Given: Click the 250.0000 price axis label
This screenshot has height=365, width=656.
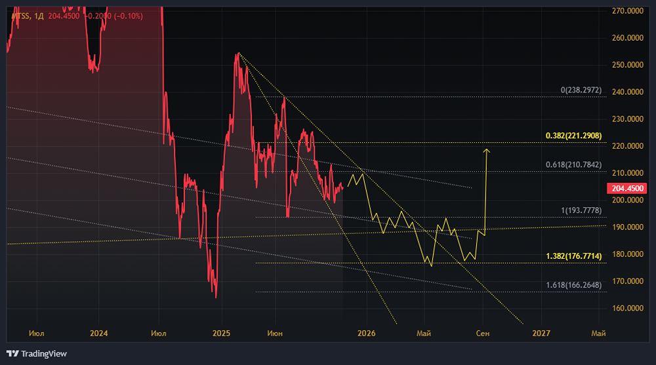Looking at the screenshot, I should pyautogui.click(x=628, y=65).
